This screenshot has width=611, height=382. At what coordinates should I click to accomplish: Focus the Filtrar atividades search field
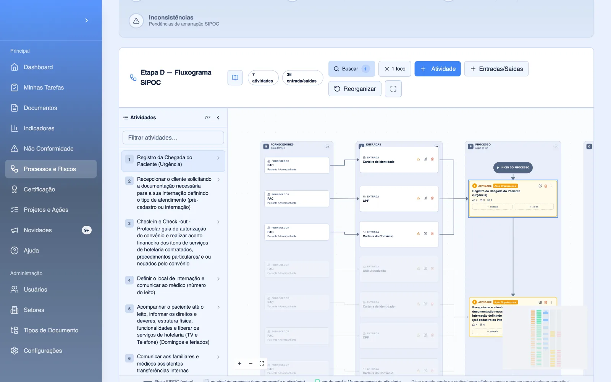click(x=173, y=138)
